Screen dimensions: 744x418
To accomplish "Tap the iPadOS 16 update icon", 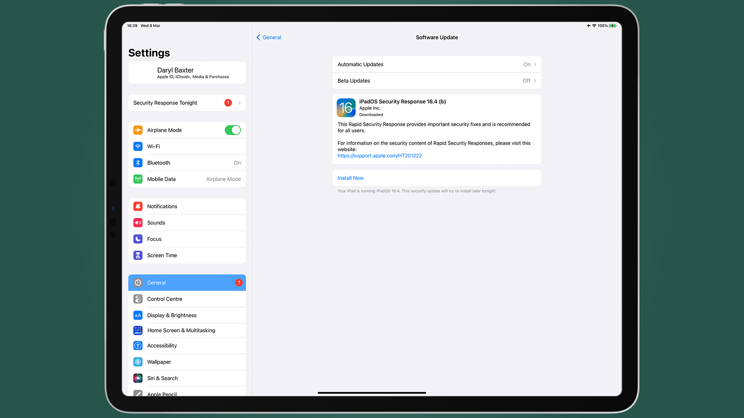I will [x=346, y=108].
